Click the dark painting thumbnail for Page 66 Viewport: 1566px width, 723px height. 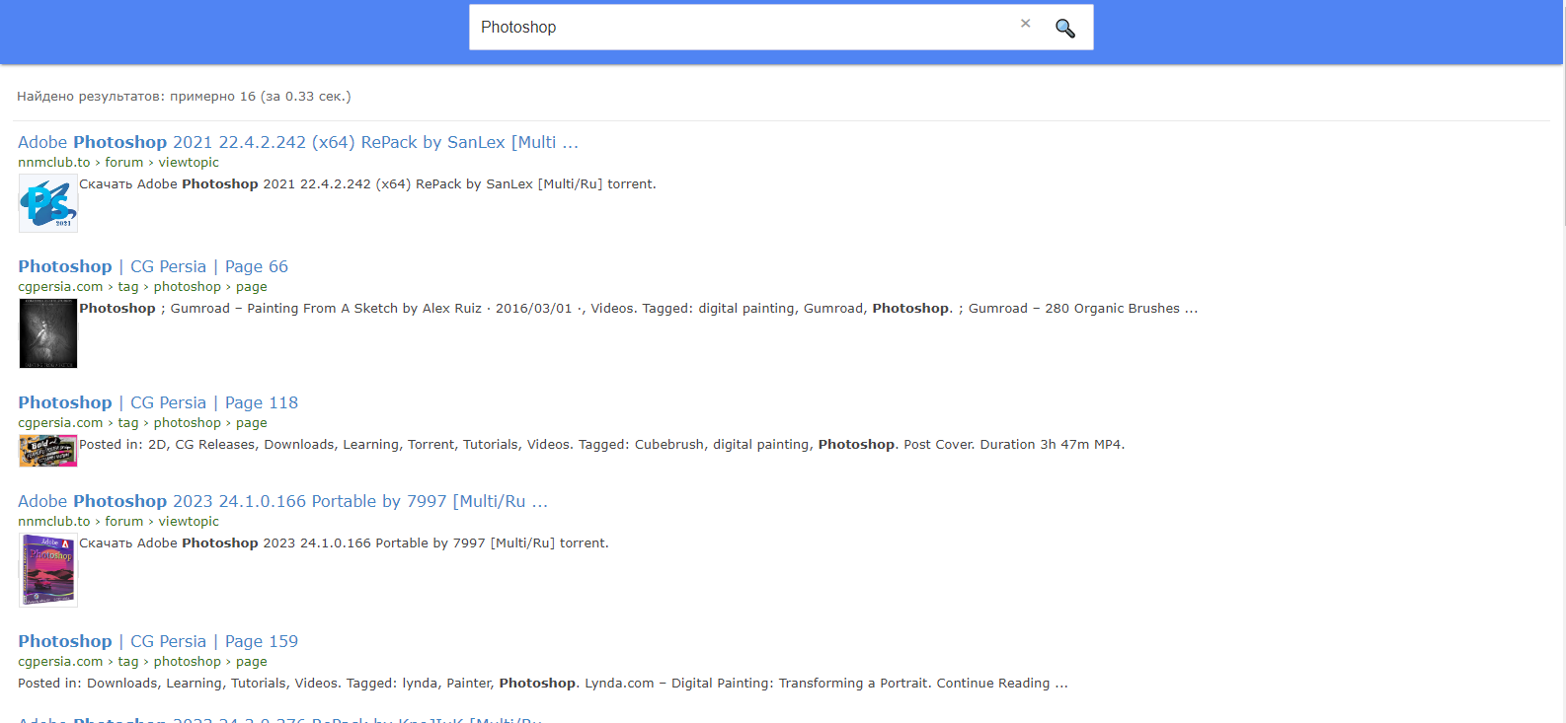point(48,333)
